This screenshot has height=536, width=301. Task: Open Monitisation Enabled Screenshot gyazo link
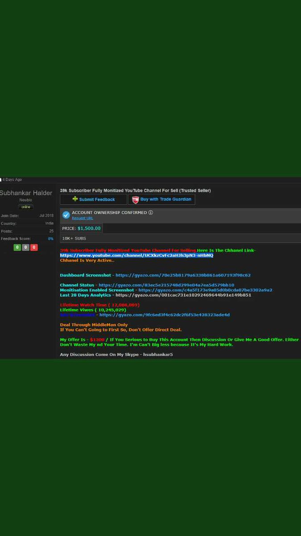click(205, 290)
